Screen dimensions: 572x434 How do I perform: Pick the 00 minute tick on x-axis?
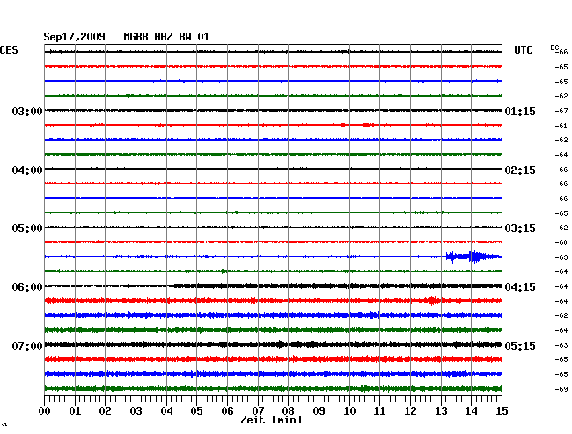[45, 411]
